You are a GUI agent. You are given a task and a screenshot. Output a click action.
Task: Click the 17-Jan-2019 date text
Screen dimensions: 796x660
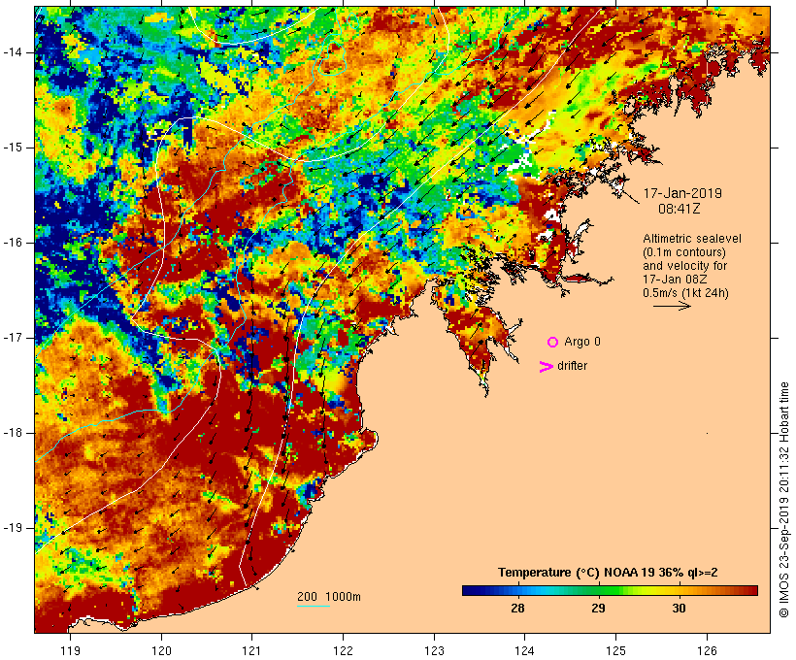(682, 193)
